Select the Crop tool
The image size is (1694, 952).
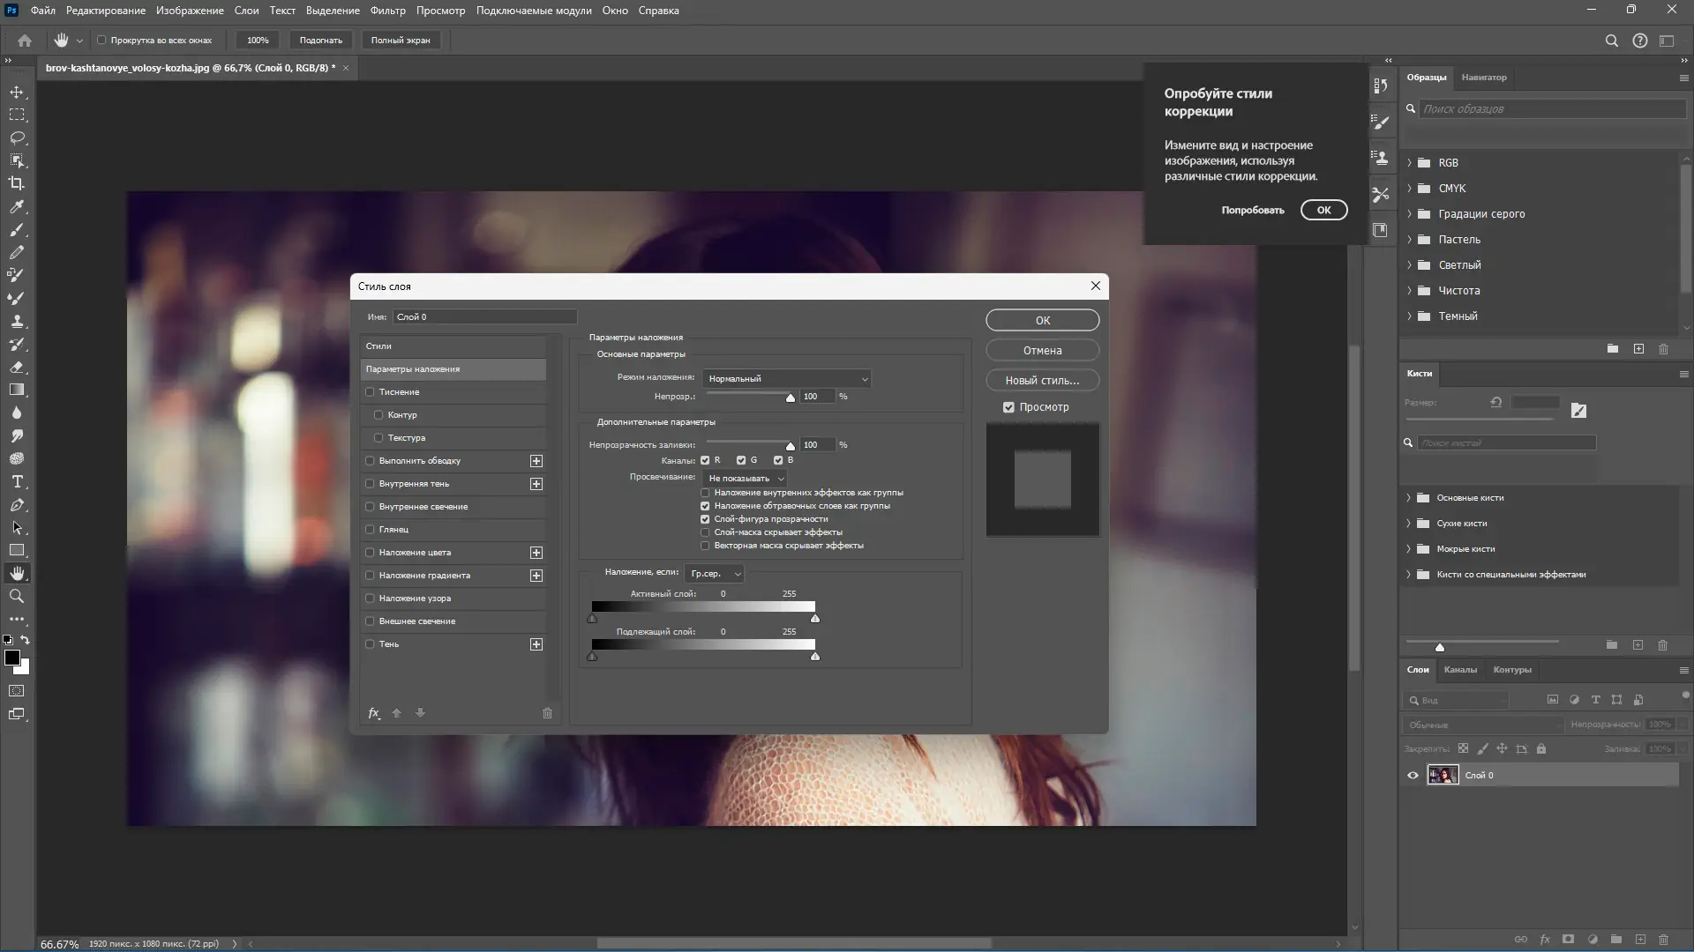click(x=17, y=183)
